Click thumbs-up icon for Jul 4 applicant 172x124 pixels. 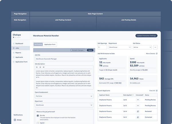click(x=138, y=111)
